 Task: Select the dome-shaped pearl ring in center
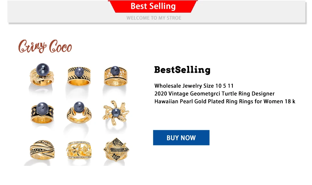click(x=79, y=112)
